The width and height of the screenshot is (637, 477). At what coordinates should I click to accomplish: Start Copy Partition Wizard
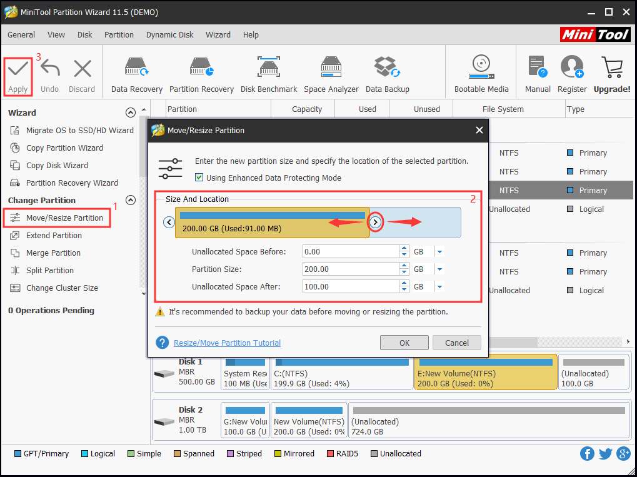click(x=56, y=148)
